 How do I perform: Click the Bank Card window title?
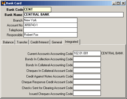point(14,3)
